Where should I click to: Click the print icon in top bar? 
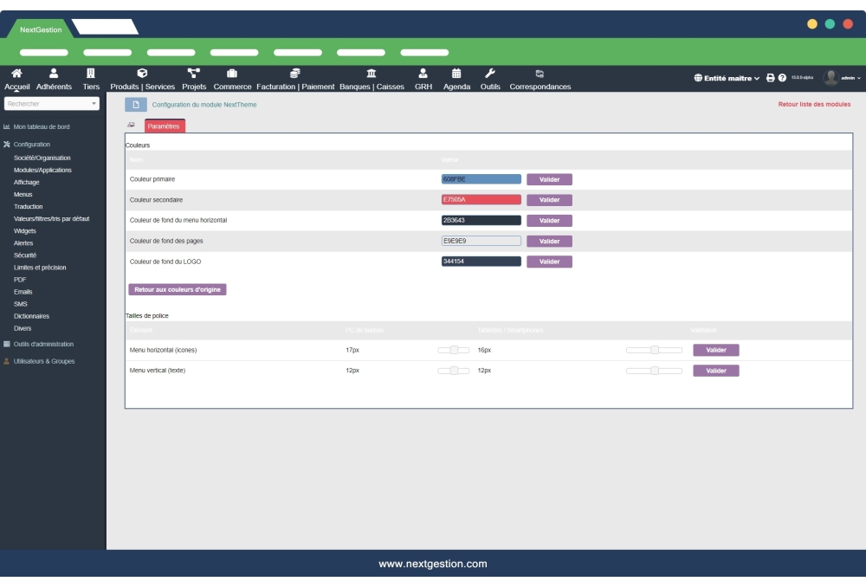point(770,78)
